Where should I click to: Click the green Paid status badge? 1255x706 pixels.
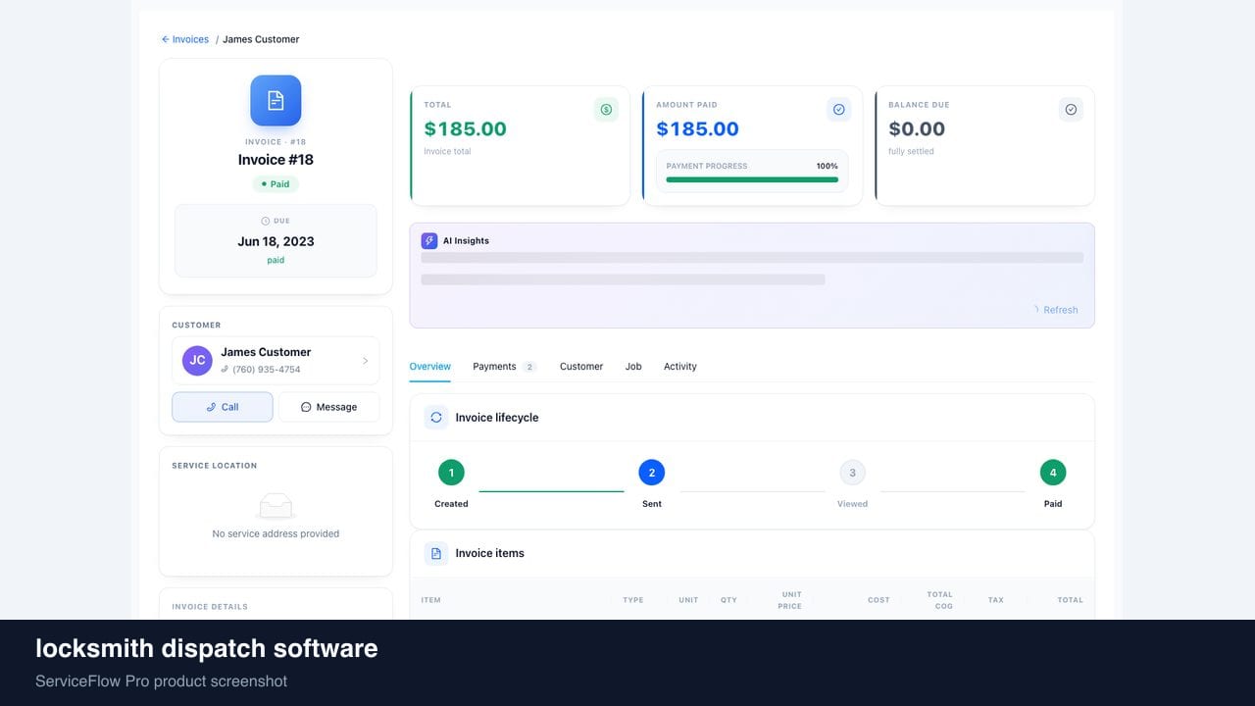276,184
